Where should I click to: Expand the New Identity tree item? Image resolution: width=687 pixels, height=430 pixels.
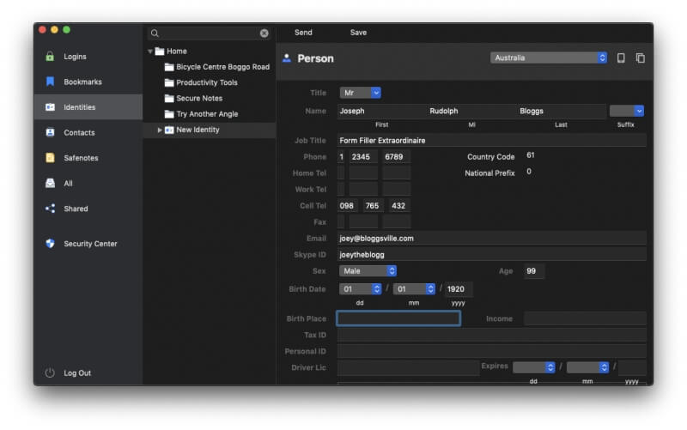(x=160, y=130)
